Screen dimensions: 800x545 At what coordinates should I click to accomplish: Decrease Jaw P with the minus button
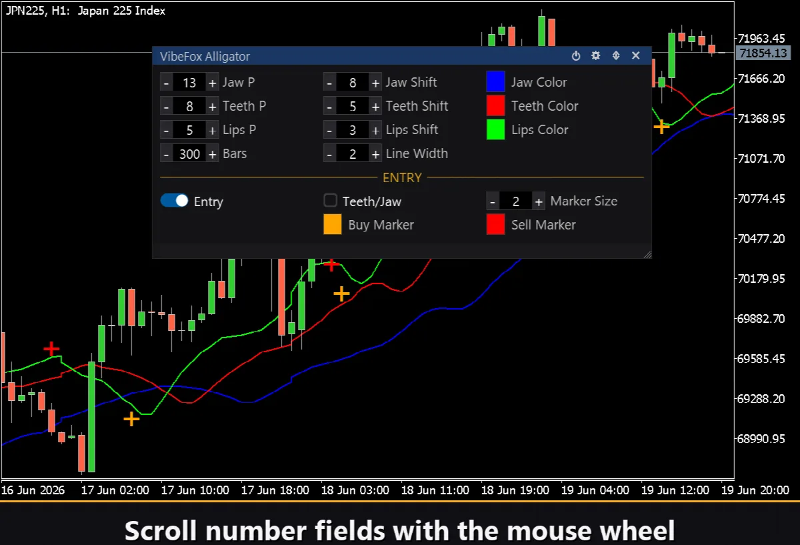[166, 83]
